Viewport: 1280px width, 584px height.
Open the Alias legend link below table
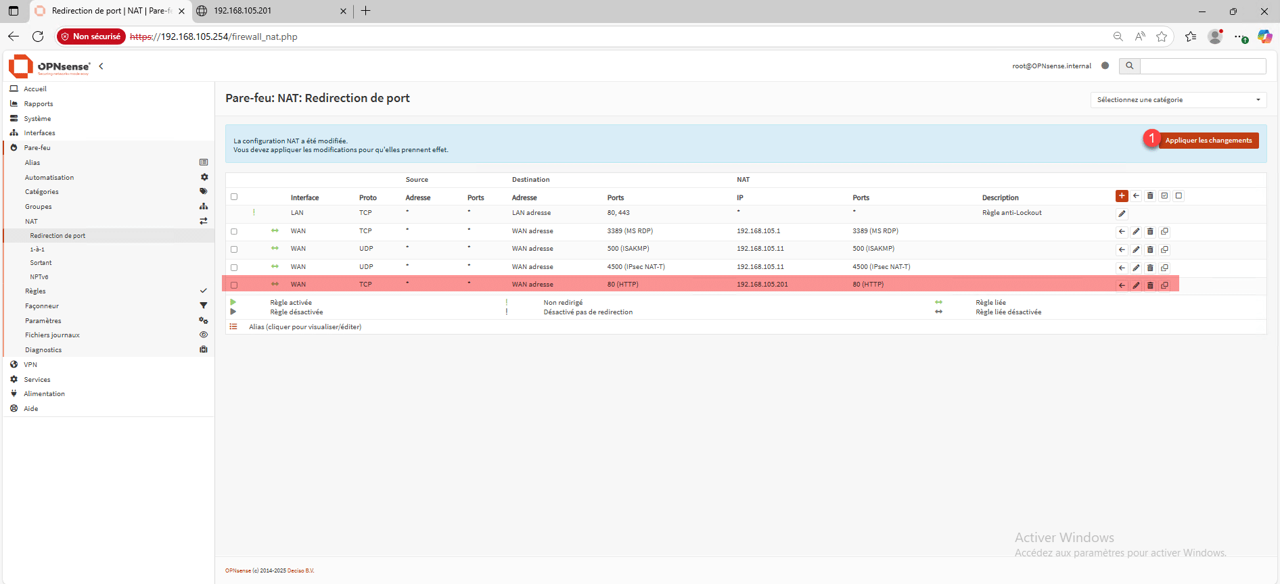pos(304,327)
